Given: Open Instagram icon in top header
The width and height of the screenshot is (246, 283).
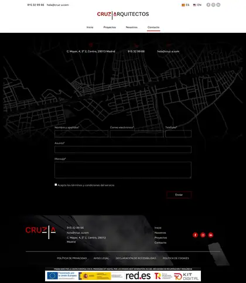Looking at the screenshot, I should click(x=213, y=5).
